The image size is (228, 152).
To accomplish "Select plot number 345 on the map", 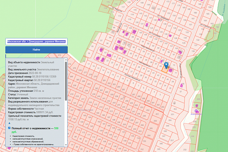I will [159, 149].
